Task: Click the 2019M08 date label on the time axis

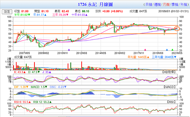Action: point(158,53)
